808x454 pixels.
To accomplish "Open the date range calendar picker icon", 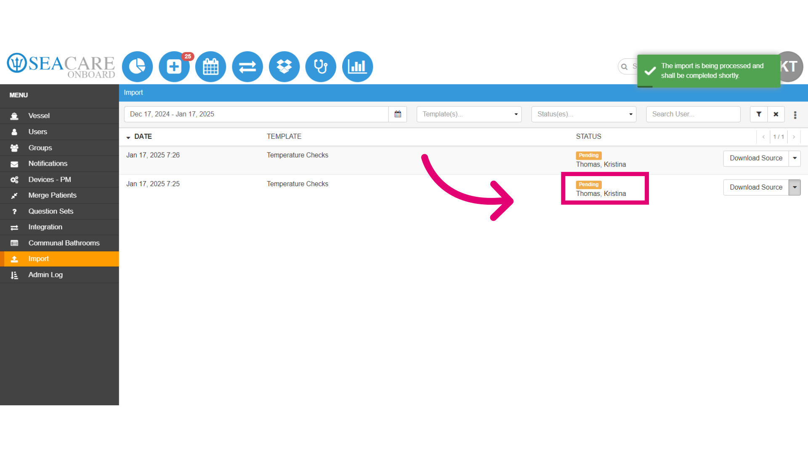I will click(x=398, y=114).
